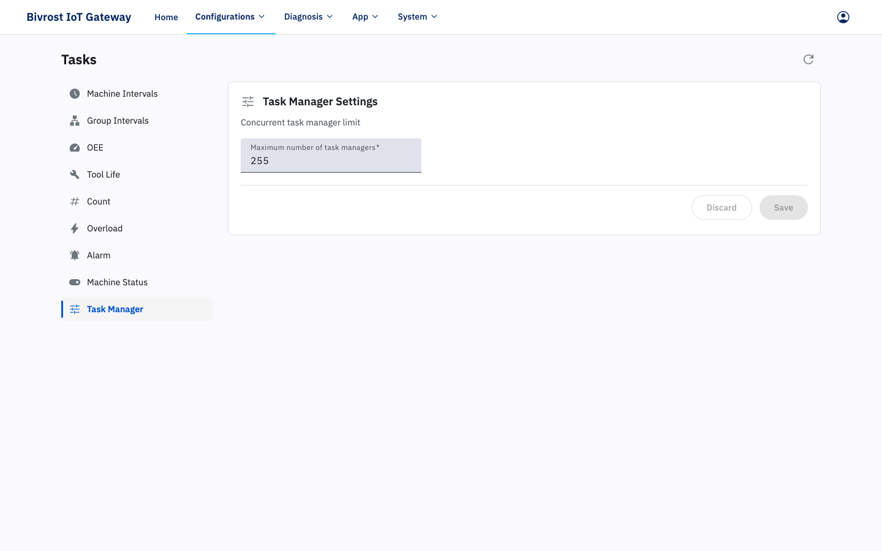
Task: Select Machine Intervals in the sidebar
Action: coord(137,94)
